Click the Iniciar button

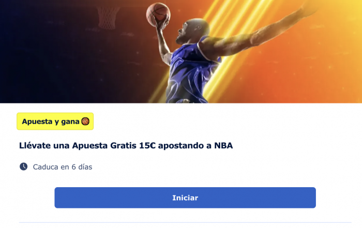click(185, 197)
